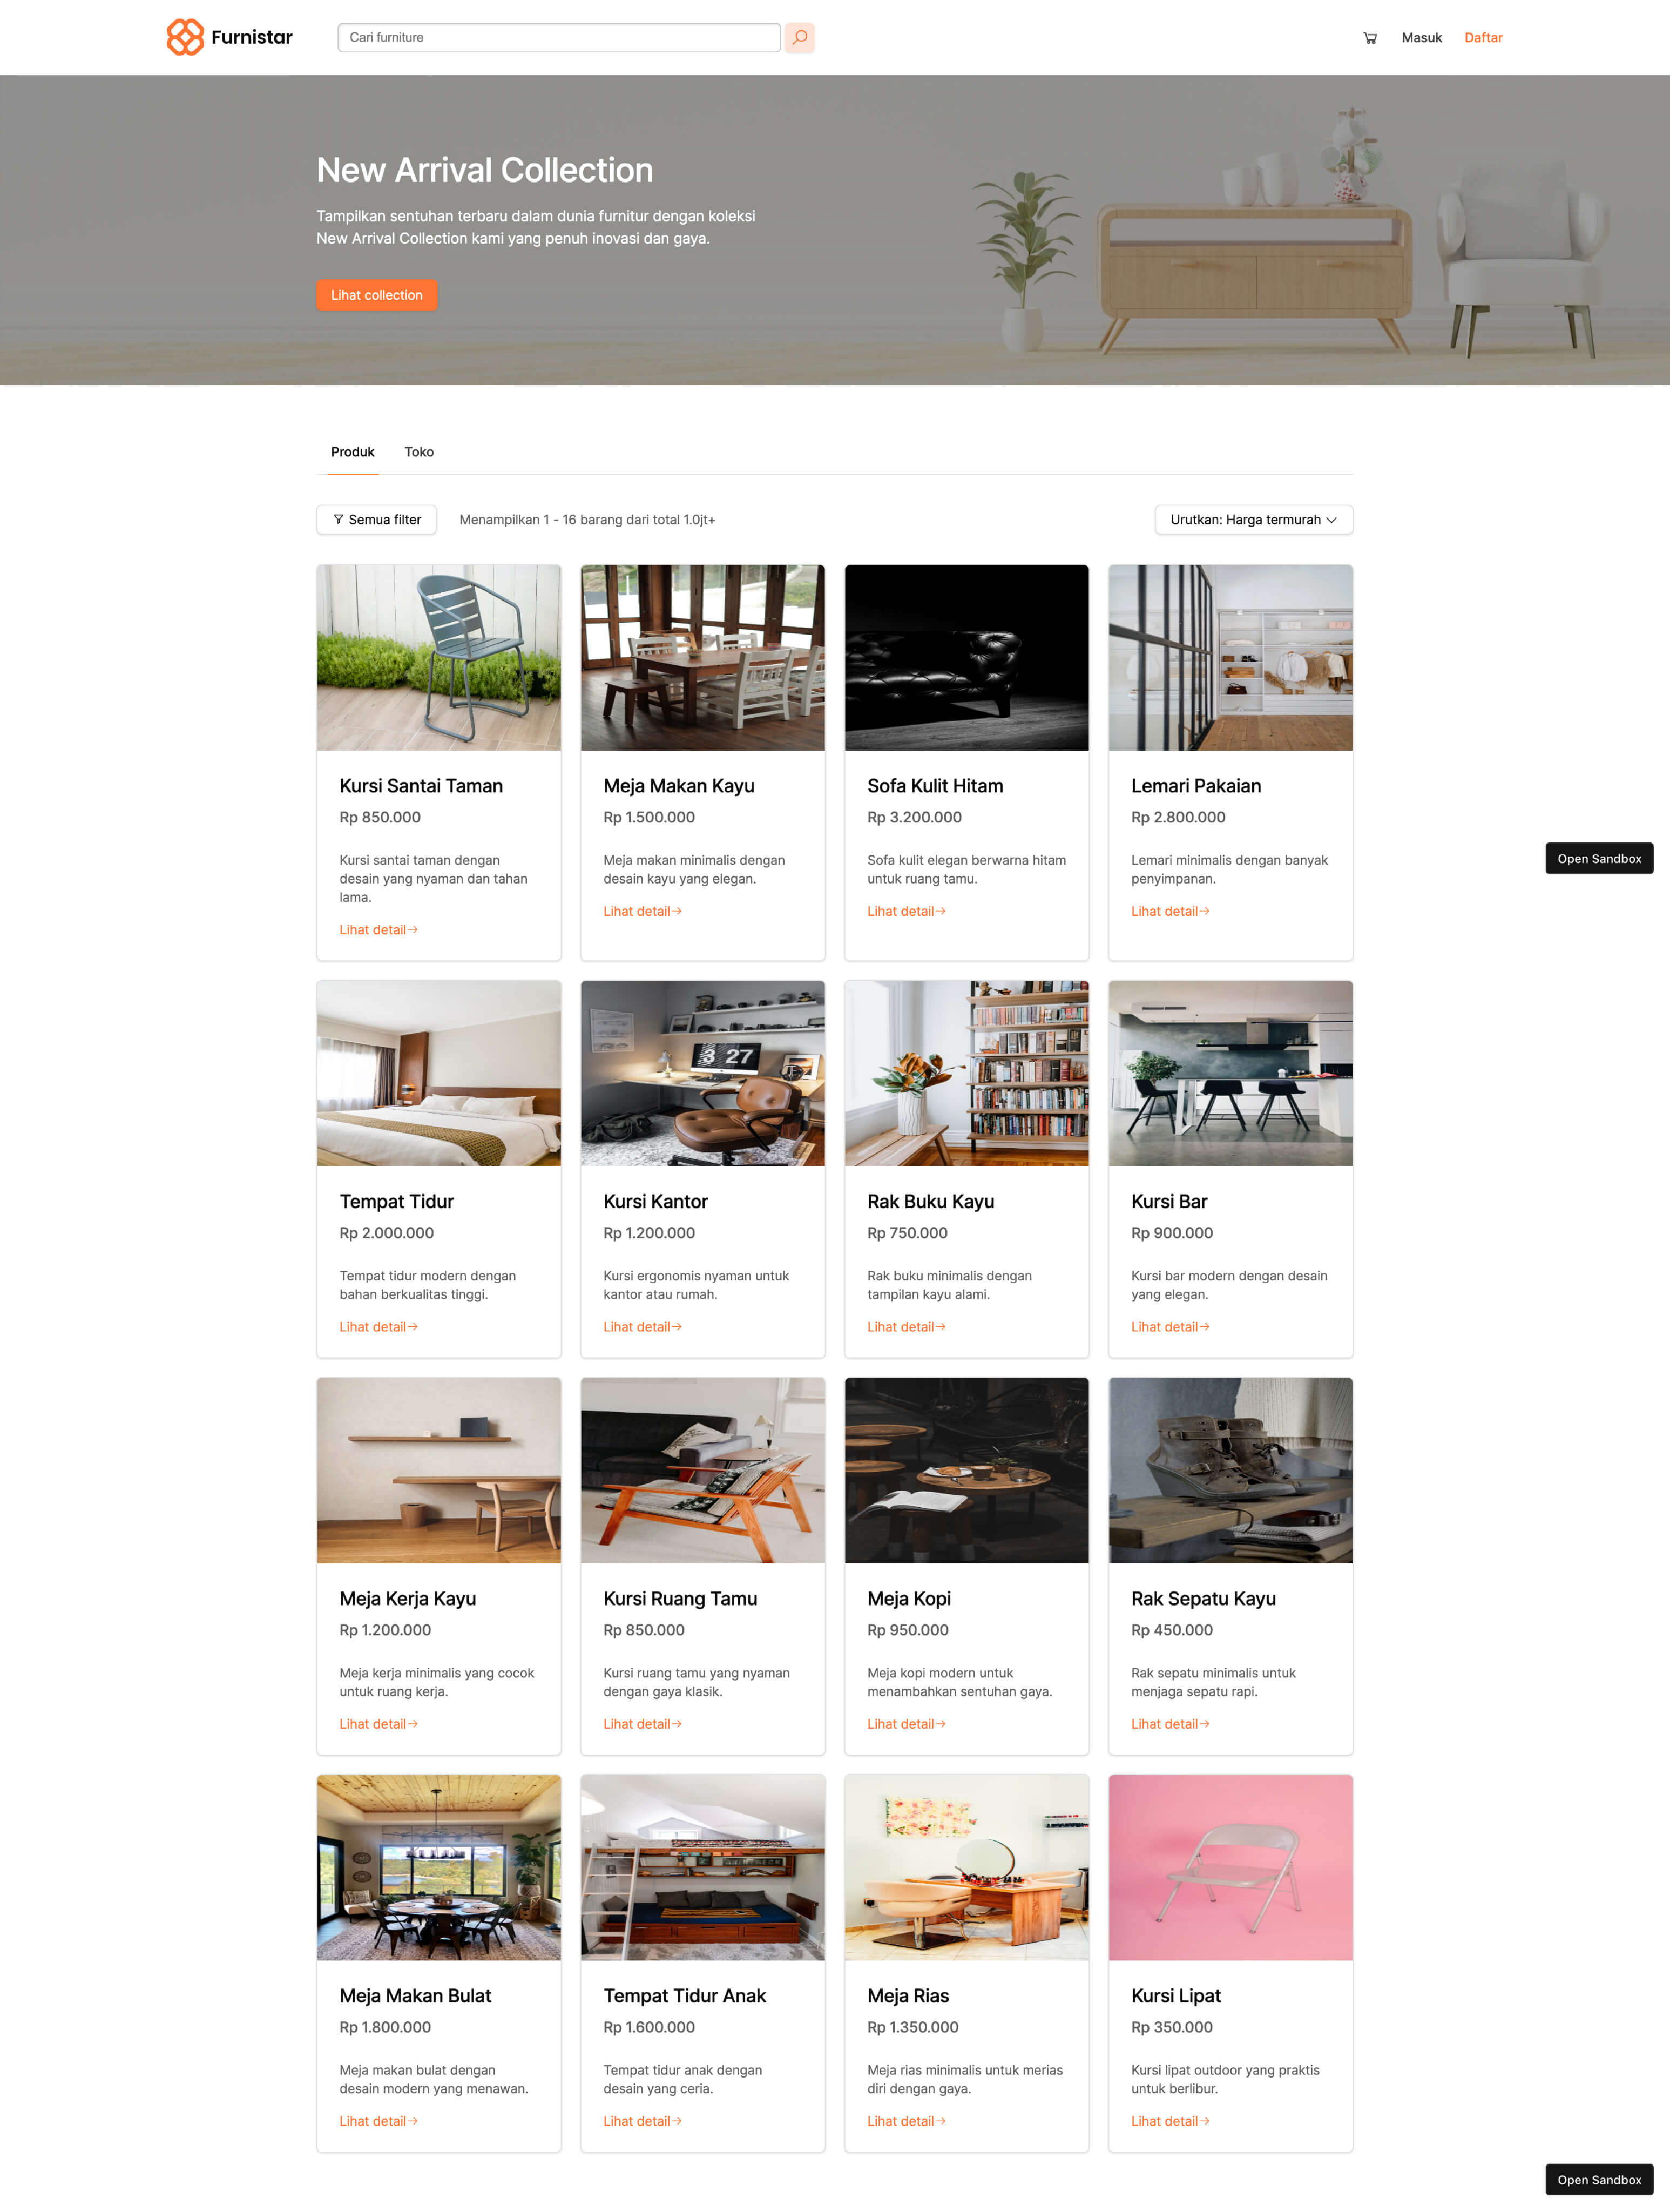This screenshot has height=2212, width=1670.
Task: Select the Meja Rias title
Action: click(908, 1996)
